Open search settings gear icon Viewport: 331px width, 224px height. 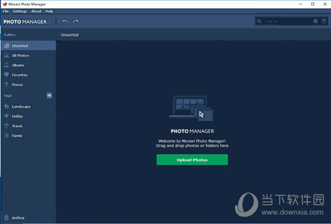click(x=315, y=21)
